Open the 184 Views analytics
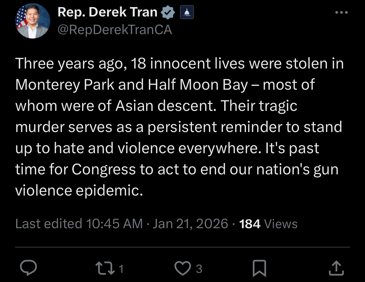Image resolution: width=365 pixels, height=282 pixels. click(x=268, y=224)
